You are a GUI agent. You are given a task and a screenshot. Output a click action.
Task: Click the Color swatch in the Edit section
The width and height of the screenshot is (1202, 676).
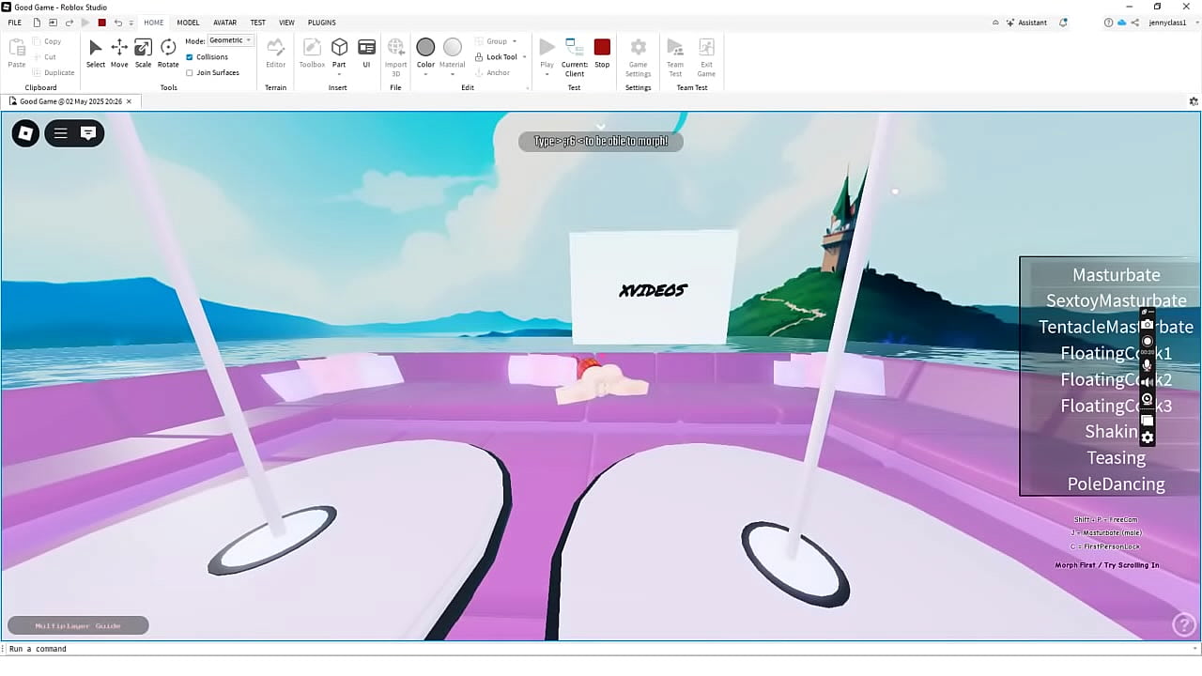[425, 47]
